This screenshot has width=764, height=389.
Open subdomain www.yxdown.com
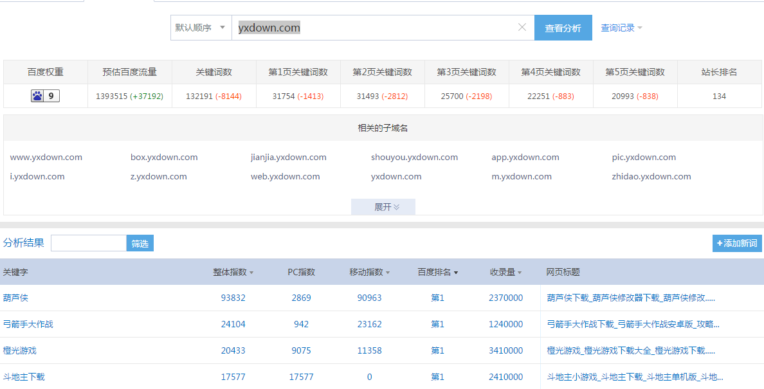(46, 158)
